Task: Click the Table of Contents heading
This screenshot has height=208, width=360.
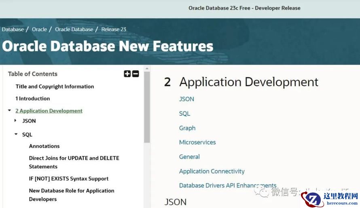Action: point(33,74)
